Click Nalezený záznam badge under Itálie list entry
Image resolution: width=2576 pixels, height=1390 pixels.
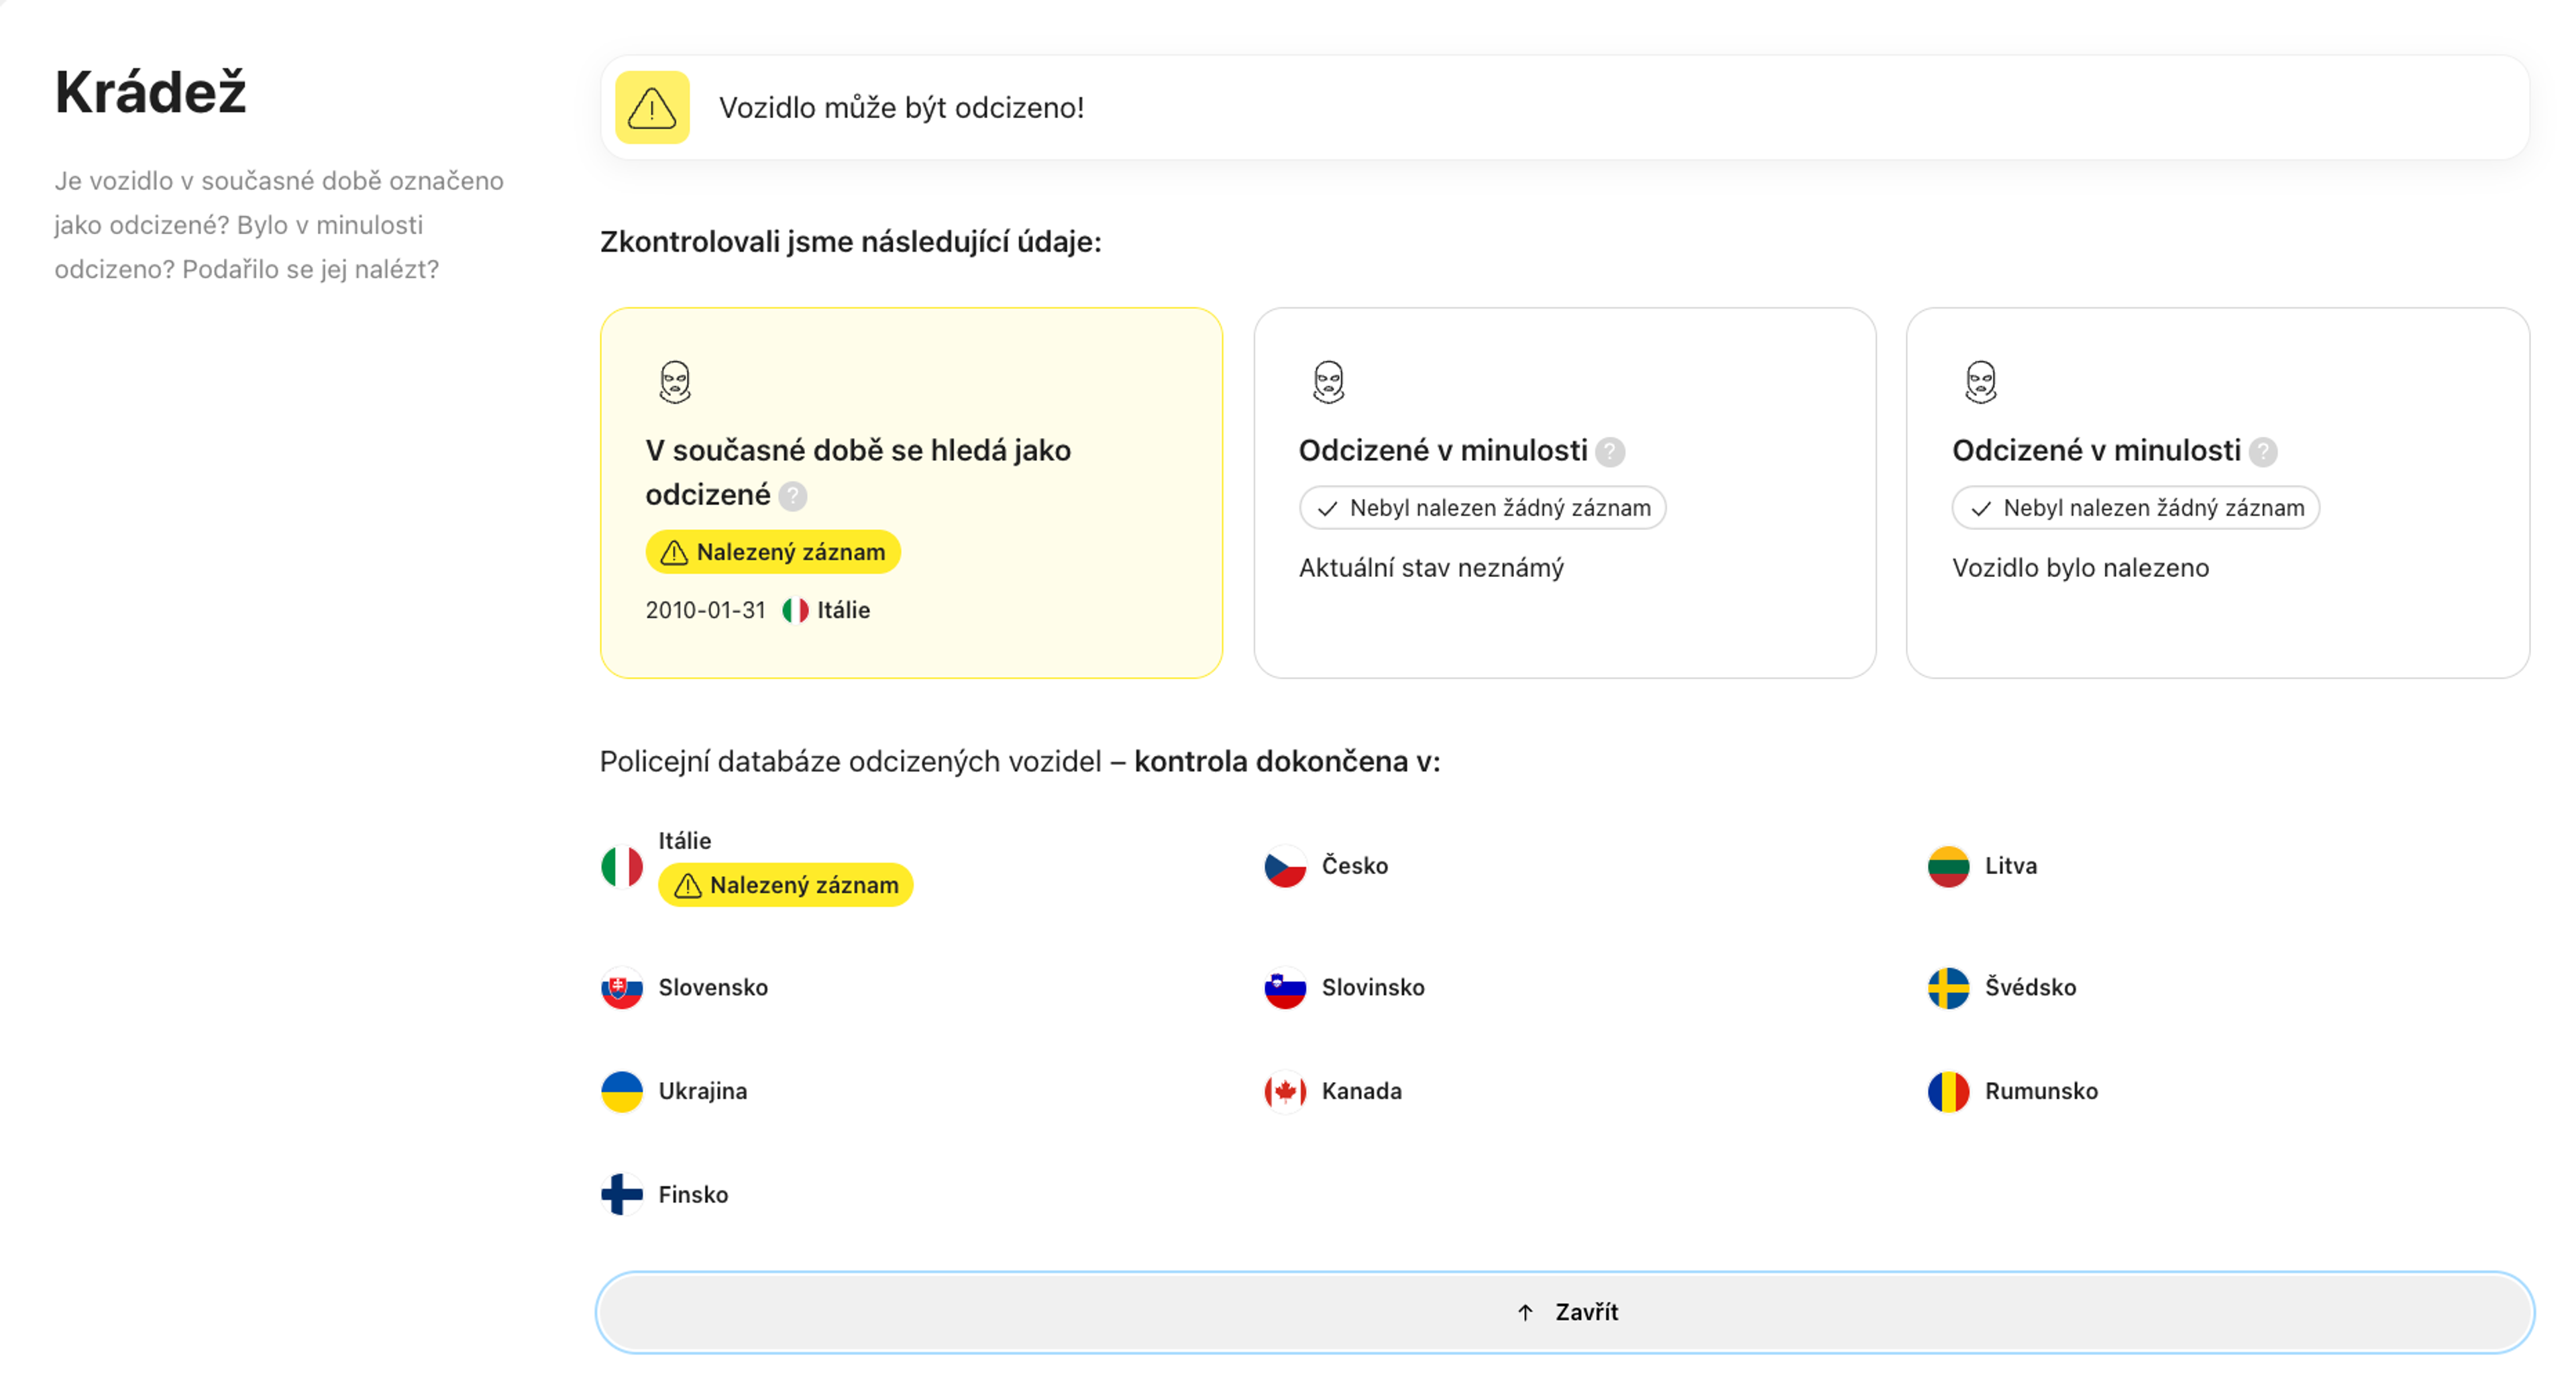coord(786,885)
